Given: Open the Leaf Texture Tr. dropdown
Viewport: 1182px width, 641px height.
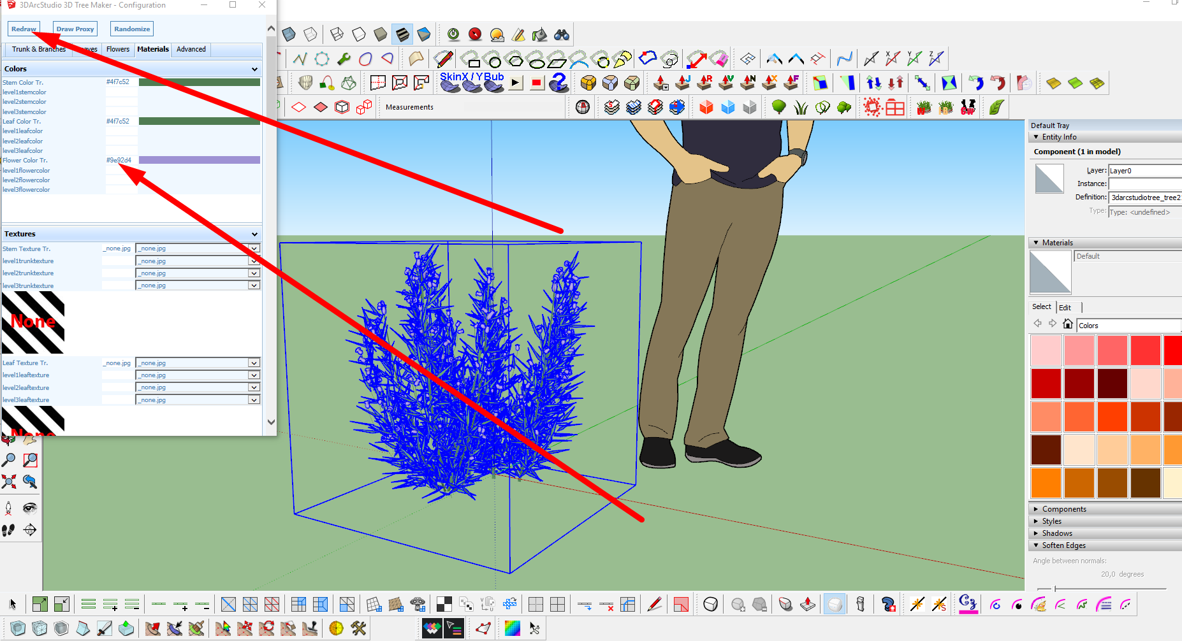Looking at the screenshot, I should 254,363.
